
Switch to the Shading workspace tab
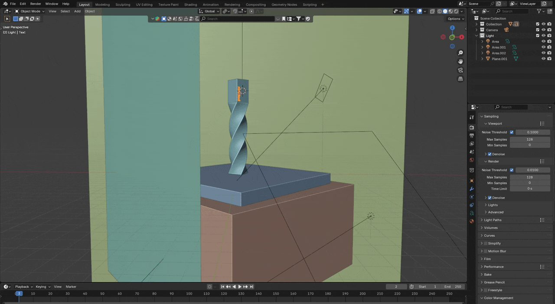pyautogui.click(x=190, y=4)
